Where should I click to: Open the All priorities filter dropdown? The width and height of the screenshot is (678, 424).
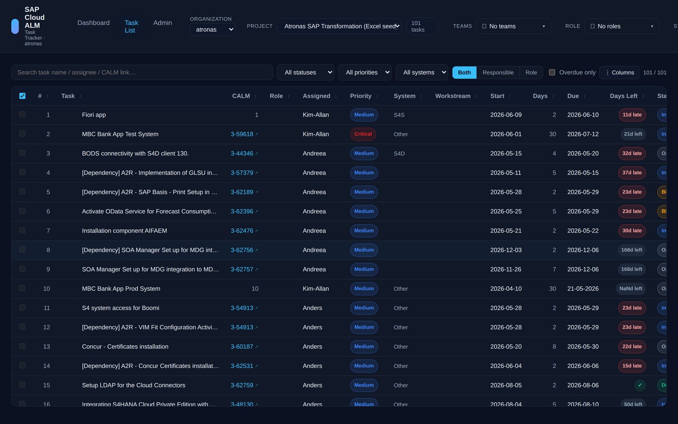click(365, 72)
